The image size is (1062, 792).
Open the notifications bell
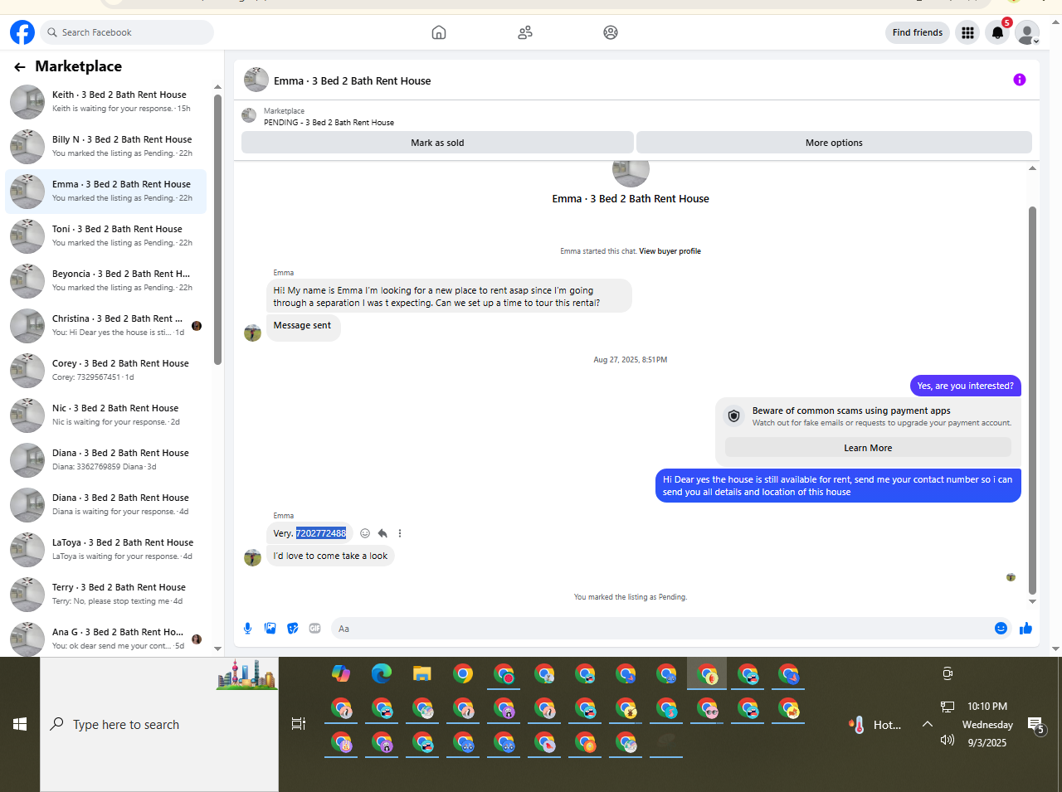(x=998, y=32)
